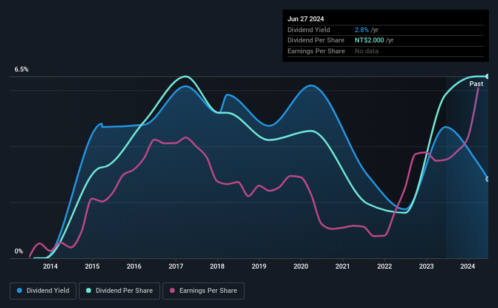Select the 2017 x-axis label
Screen dimensions: 498x308
pyautogui.click(x=176, y=266)
